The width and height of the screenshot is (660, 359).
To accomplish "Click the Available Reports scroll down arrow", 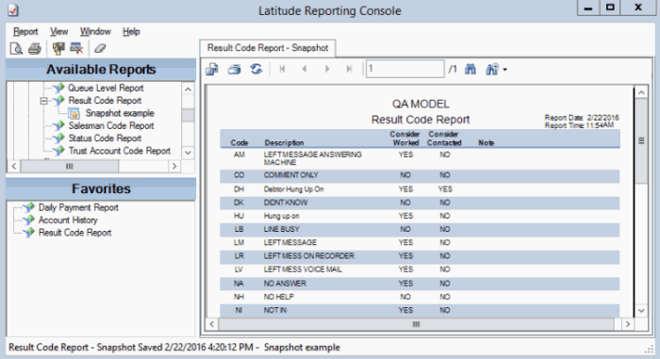I will (x=189, y=153).
